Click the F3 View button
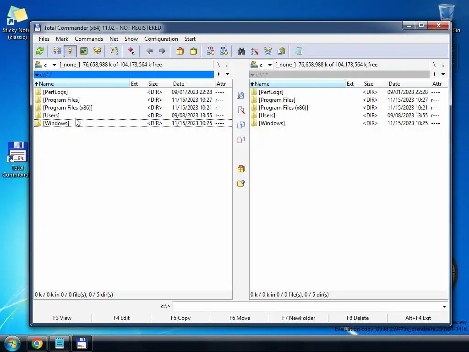469x352 pixels. [x=62, y=318]
